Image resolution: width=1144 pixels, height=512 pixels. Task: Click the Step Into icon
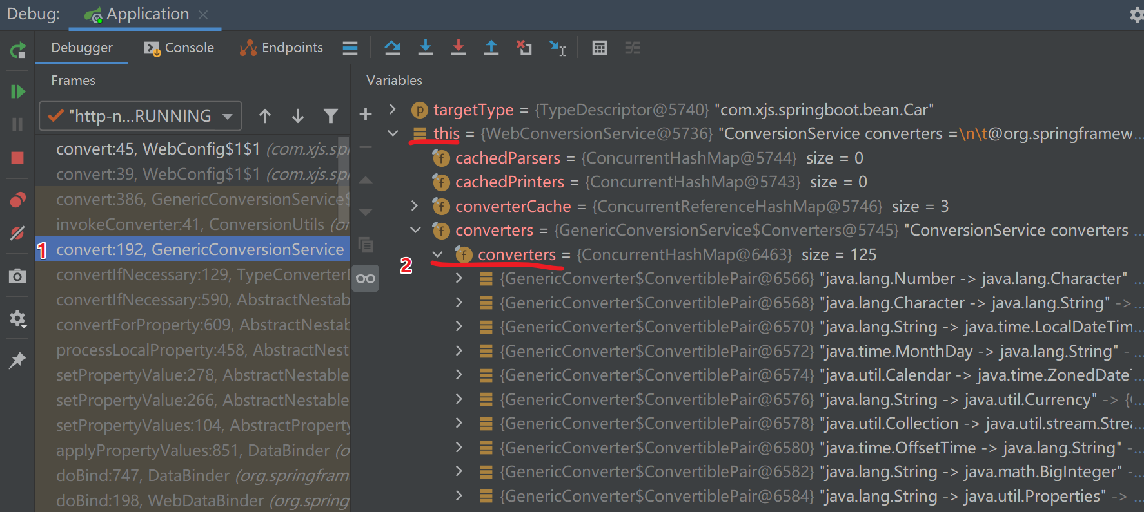(426, 48)
